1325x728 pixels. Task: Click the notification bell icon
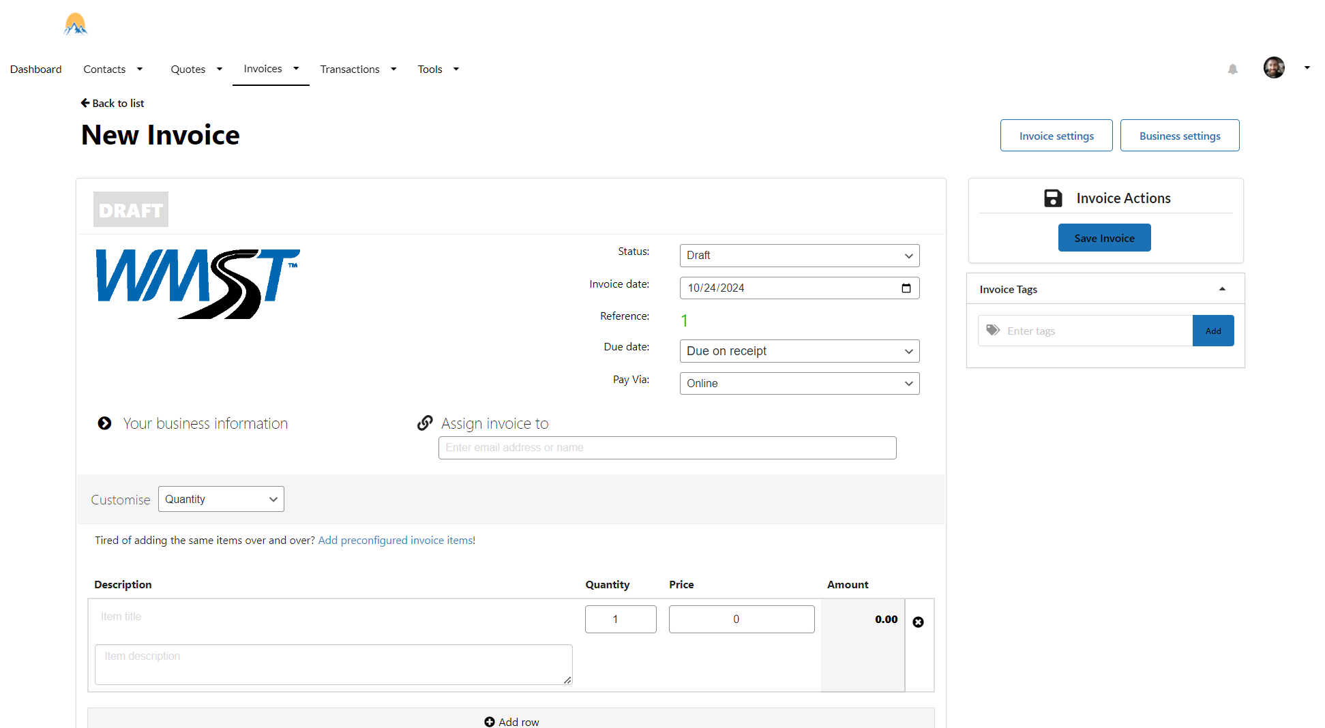(1232, 69)
